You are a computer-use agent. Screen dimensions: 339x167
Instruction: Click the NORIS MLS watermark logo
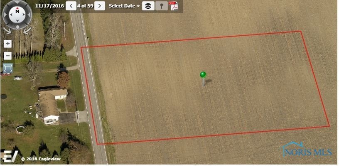[x=307, y=149]
